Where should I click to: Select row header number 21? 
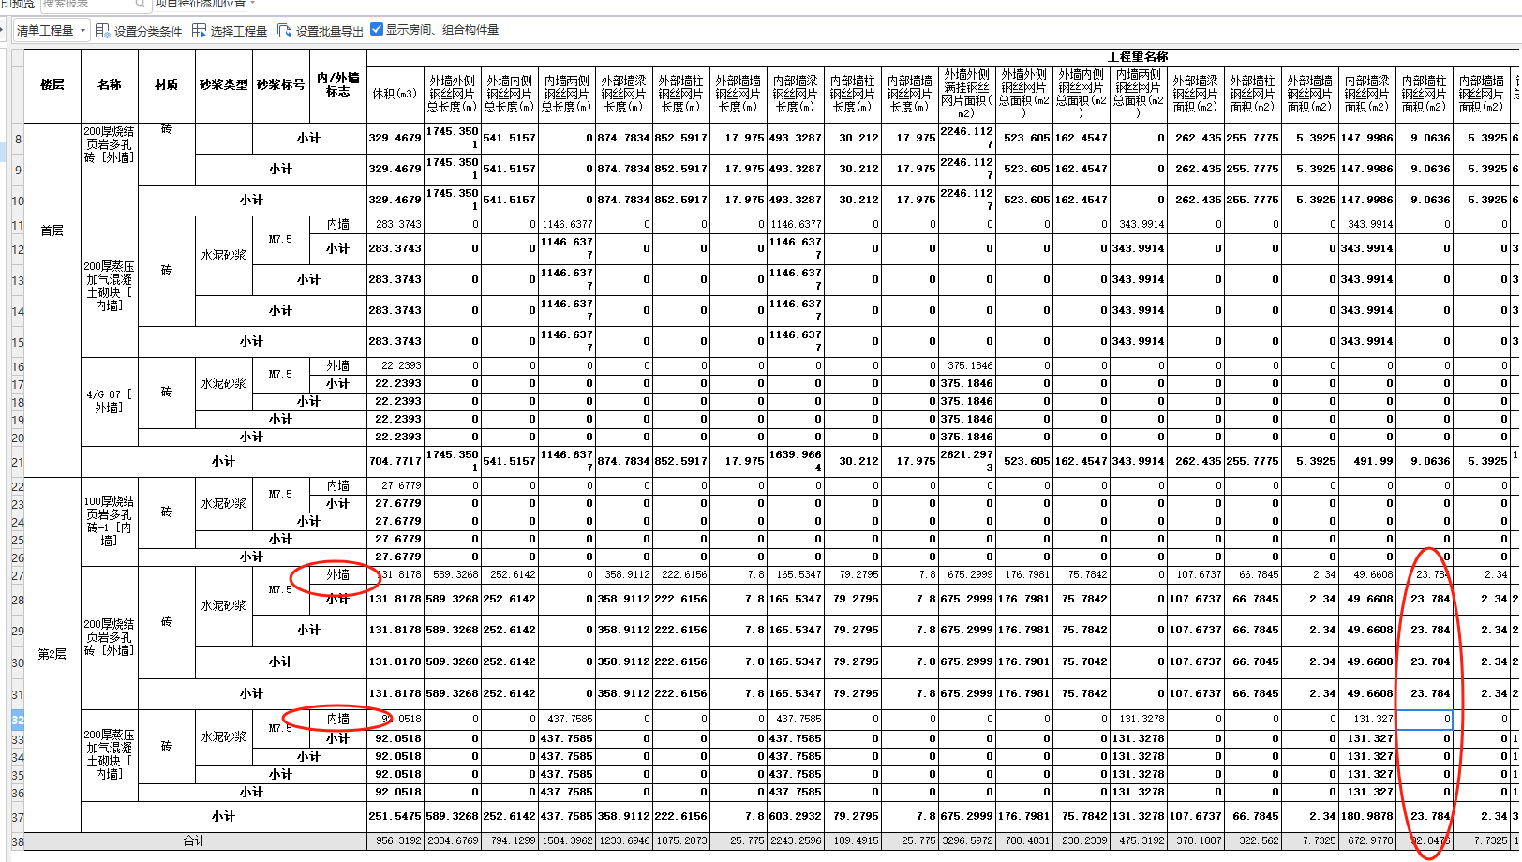[18, 462]
